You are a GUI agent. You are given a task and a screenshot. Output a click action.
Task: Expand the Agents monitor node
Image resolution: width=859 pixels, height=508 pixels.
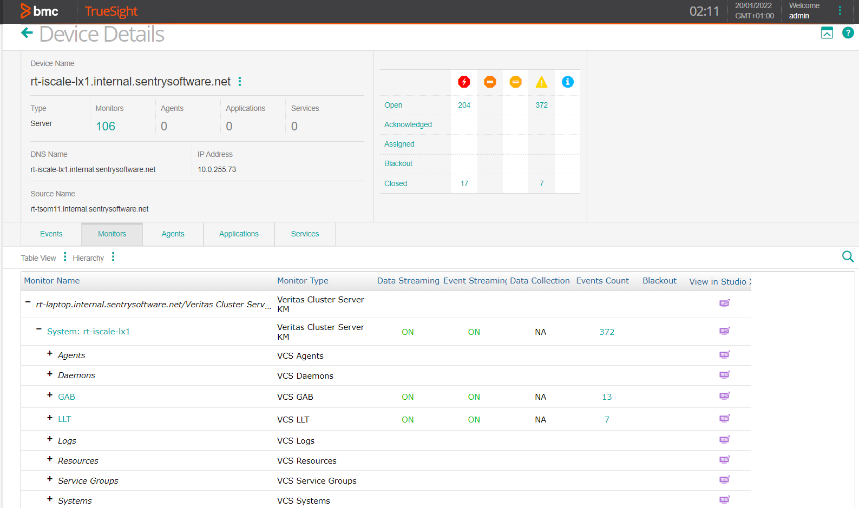[50, 353]
